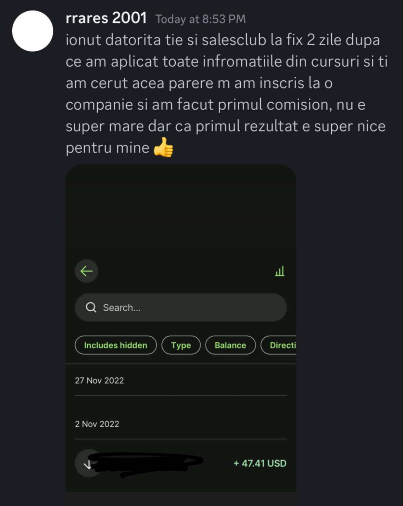
Task: Click the + 47.41 USD amount
Action: (x=260, y=463)
